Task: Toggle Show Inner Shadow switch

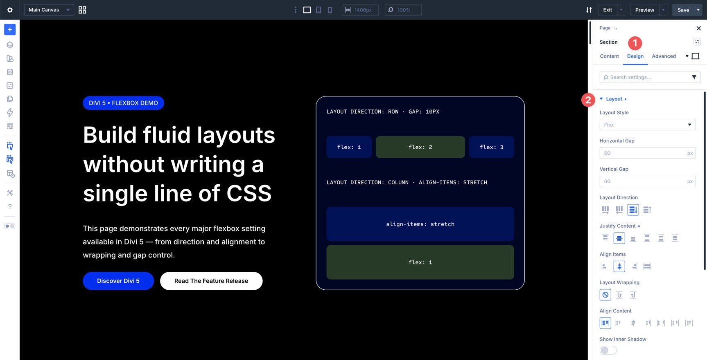Action: [x=608, y=350]
